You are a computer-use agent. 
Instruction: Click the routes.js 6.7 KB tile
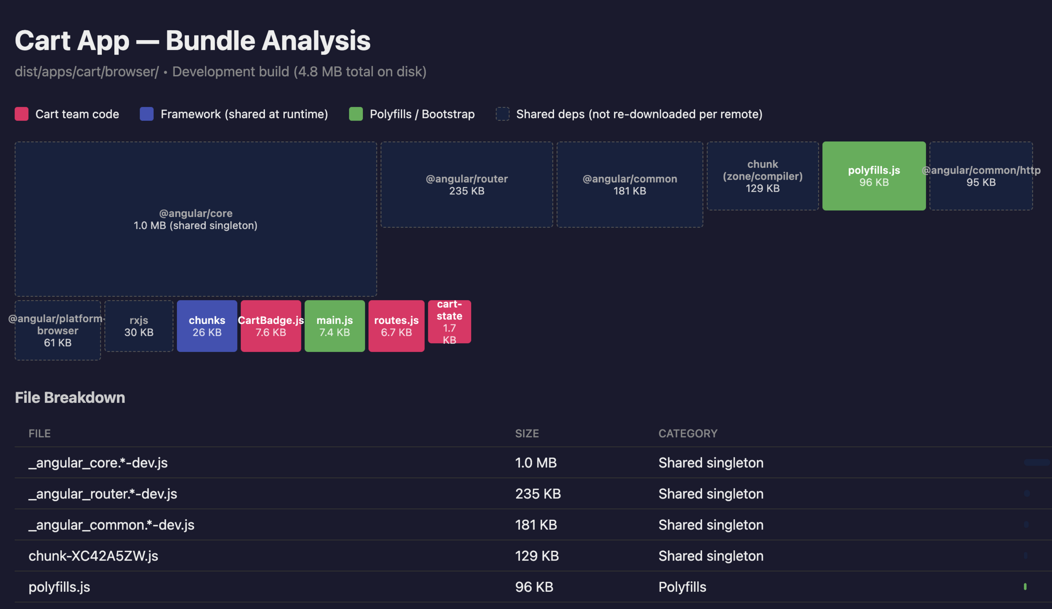(396, 326)
